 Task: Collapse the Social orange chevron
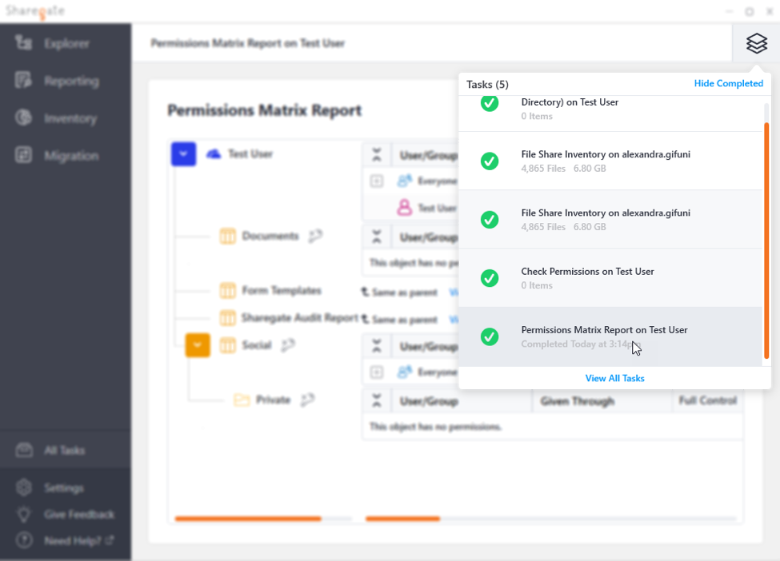pos(198,345)
